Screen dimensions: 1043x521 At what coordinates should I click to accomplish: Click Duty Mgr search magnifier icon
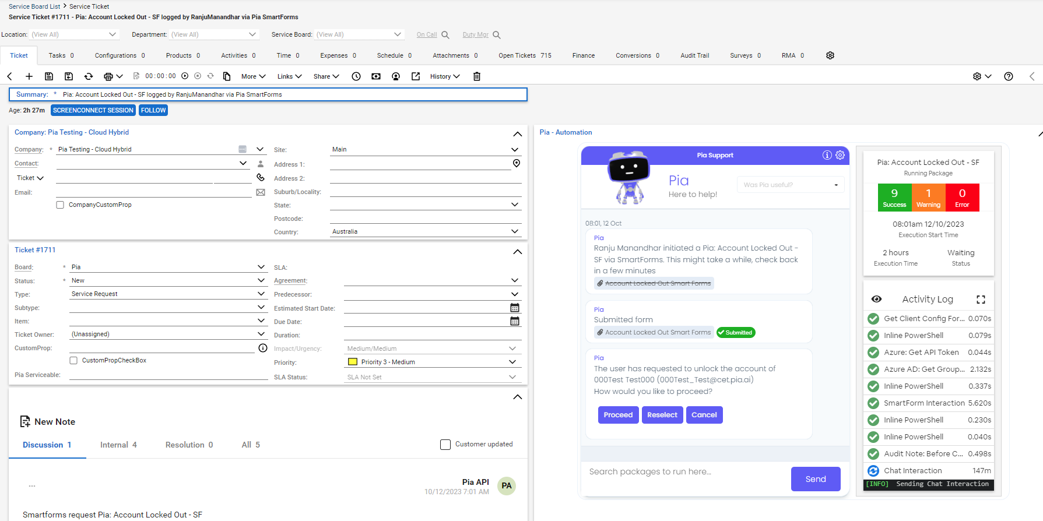[x=497, y=35]
